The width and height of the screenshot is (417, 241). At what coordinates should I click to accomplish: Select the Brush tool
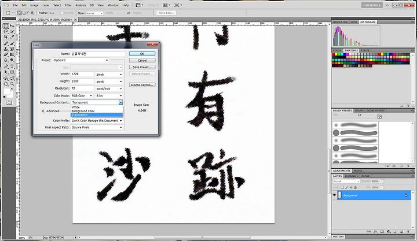(12, 43)
